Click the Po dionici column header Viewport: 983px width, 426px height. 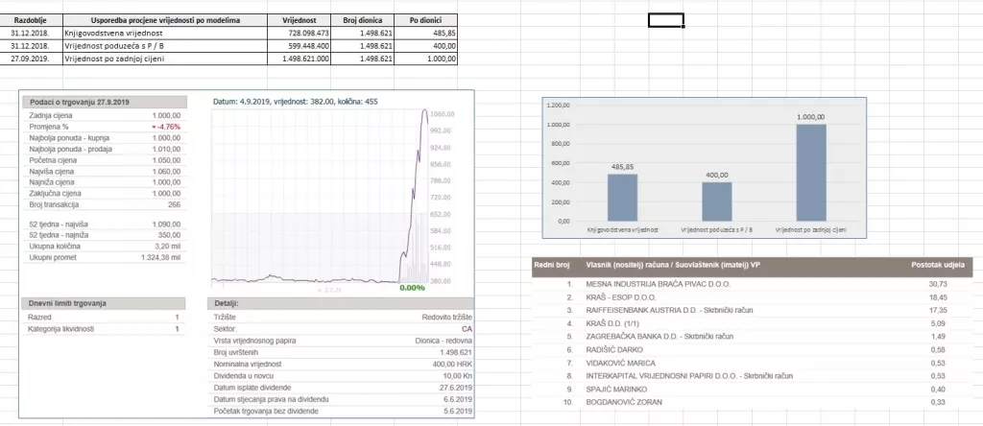tap(425, 19)
